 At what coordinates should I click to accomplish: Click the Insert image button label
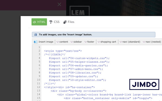point(46,42)
